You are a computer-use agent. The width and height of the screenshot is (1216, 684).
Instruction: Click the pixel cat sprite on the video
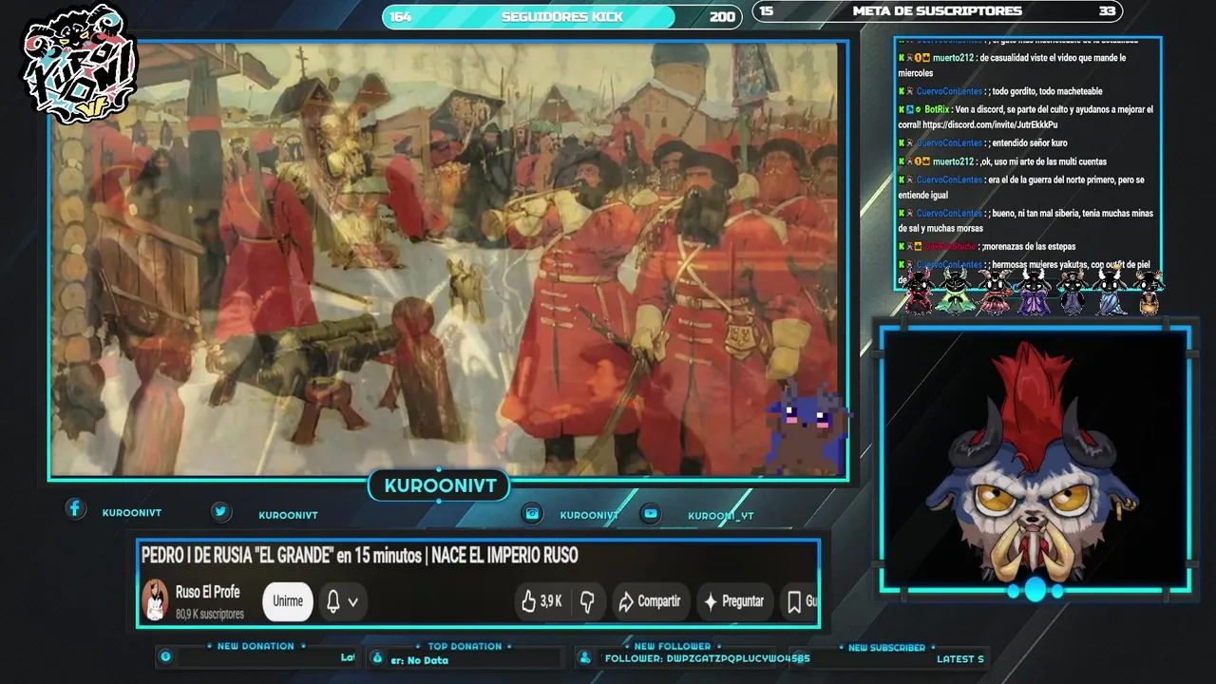pyautogui.click(x=805, y=427)
